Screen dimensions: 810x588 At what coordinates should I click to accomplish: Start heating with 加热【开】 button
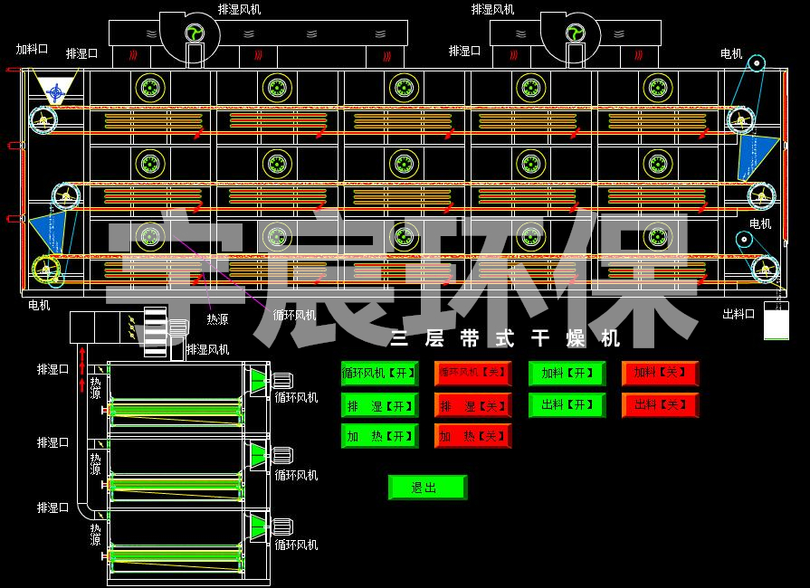coord(379,436)
